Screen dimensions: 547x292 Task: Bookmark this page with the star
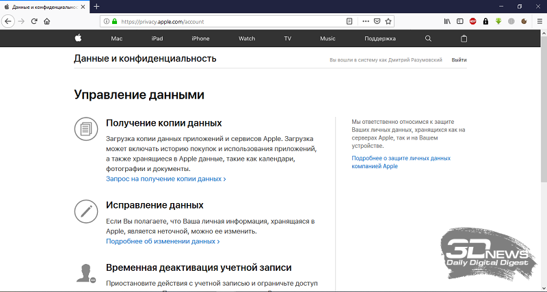tap(388, 21)
